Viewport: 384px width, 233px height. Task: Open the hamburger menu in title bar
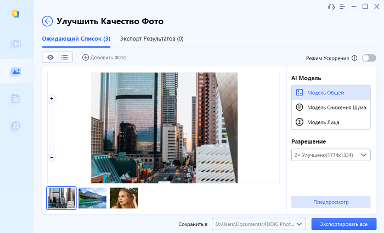[342, 7]
